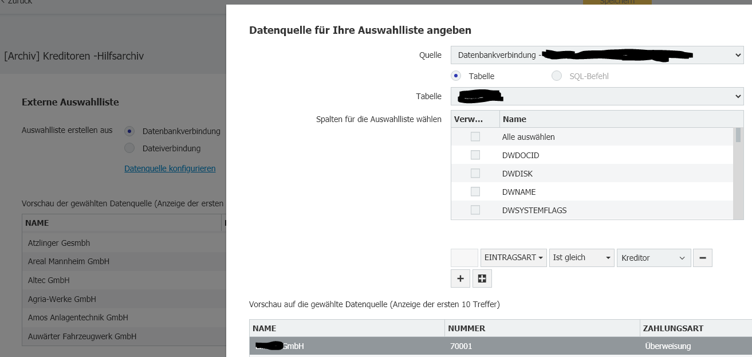The image size is (752, 357).
Task: Click the boxed plus icon to add filter group
Action: tap(482, 278)
